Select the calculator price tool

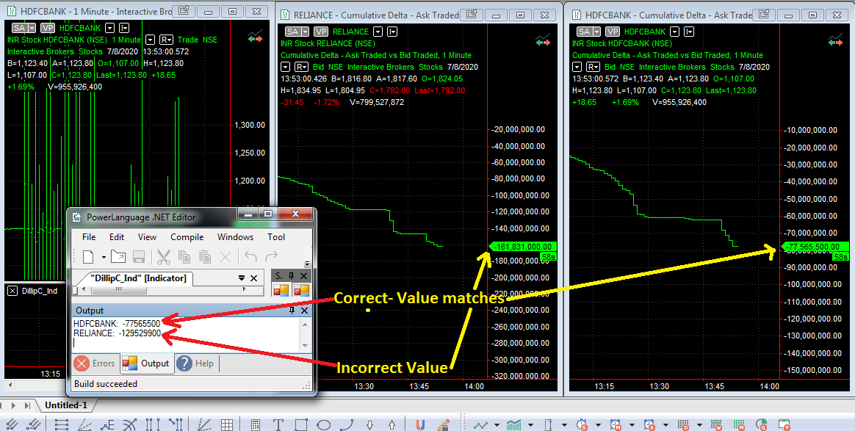click(255, 424)
